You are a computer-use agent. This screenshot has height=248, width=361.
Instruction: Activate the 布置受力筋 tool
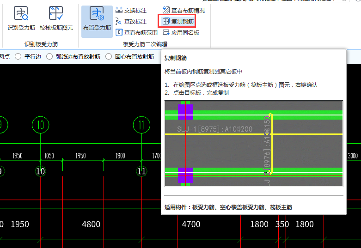pos(97,22)
